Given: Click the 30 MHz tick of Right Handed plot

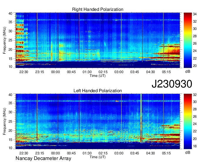Looking at the screenshot, I should coord(11,31).
